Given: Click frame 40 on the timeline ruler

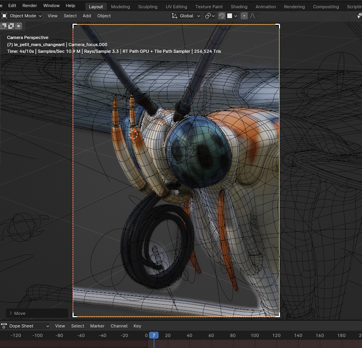Looking at the screenshot, I should coord(189,335).
